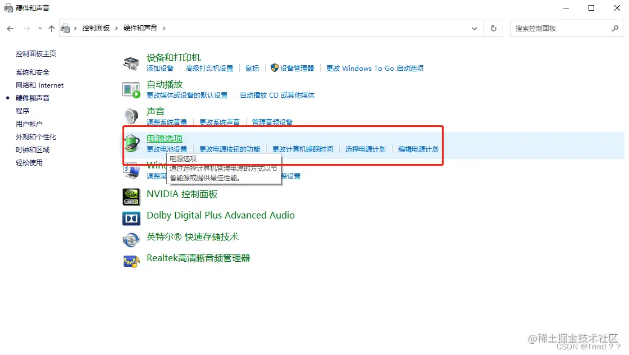This screenshot has height=355, width=629.
Task: Open the recent locations dropdown arrow
Action: [40, 29]
